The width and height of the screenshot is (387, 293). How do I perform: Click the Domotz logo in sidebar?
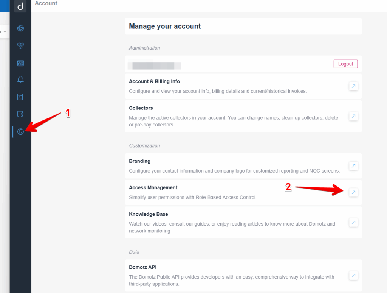[20, 6]
